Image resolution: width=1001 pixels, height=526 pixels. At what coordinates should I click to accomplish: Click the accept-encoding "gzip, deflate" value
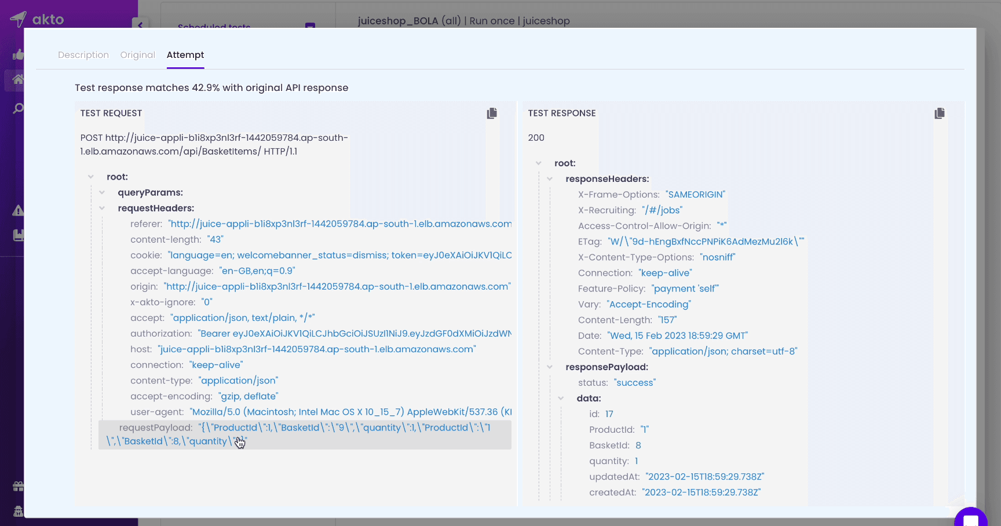pos(249,396)
